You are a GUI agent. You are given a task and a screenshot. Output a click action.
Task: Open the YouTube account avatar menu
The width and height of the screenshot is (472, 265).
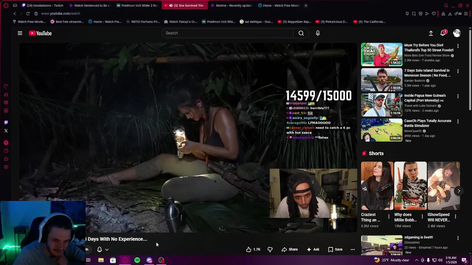(x=457, y=33)
